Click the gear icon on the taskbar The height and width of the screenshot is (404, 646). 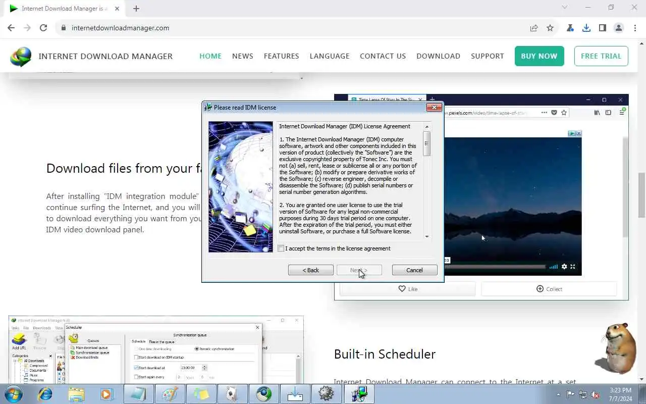[x=327, y=394]
